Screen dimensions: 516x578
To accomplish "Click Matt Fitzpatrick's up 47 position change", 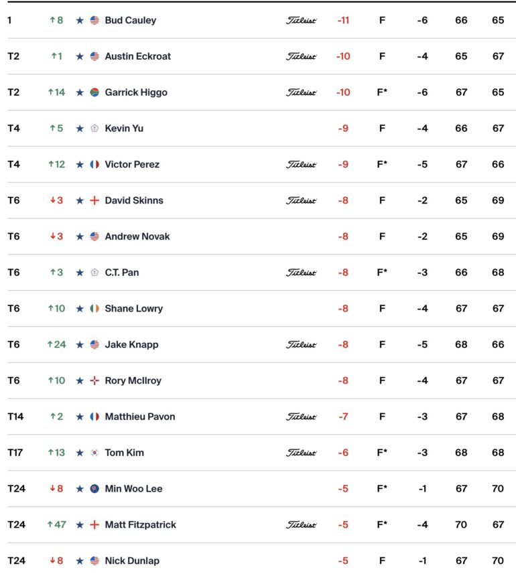I will pos(56,525).
